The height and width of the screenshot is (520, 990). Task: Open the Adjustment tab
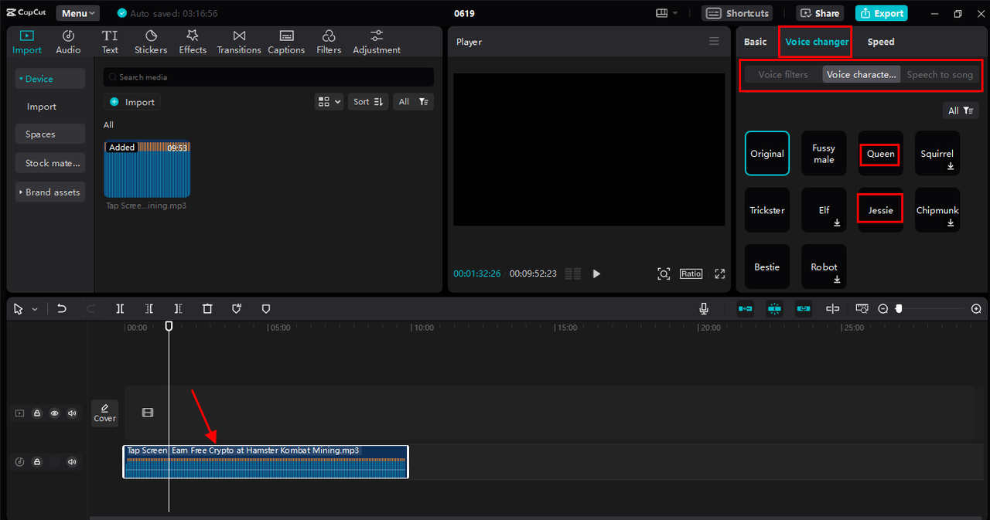(x=377, y=42)
